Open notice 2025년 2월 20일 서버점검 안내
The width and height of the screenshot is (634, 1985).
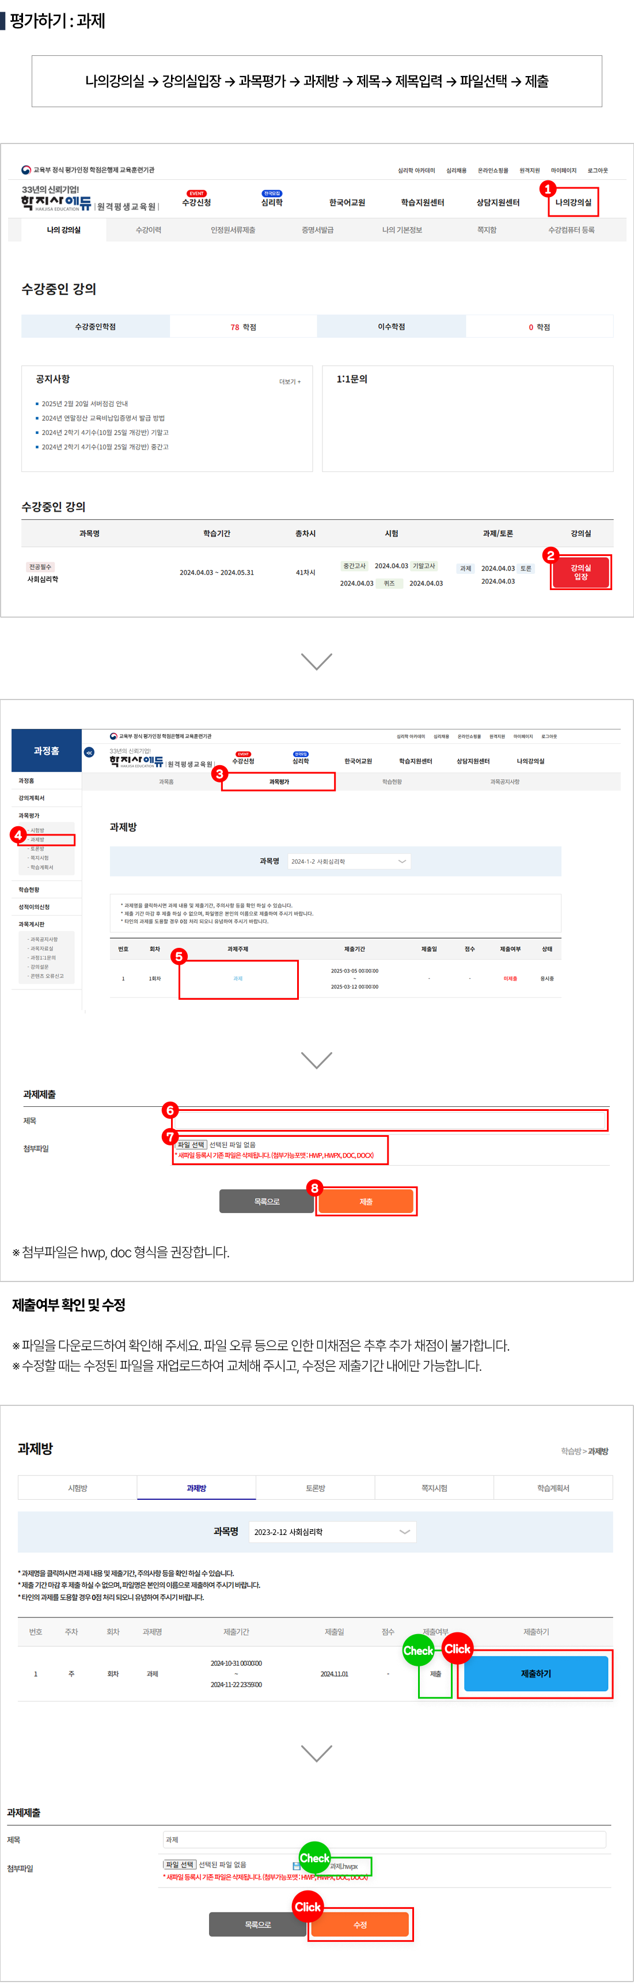85,404
